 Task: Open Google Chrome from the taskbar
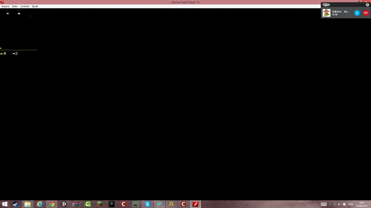(51, 204)
